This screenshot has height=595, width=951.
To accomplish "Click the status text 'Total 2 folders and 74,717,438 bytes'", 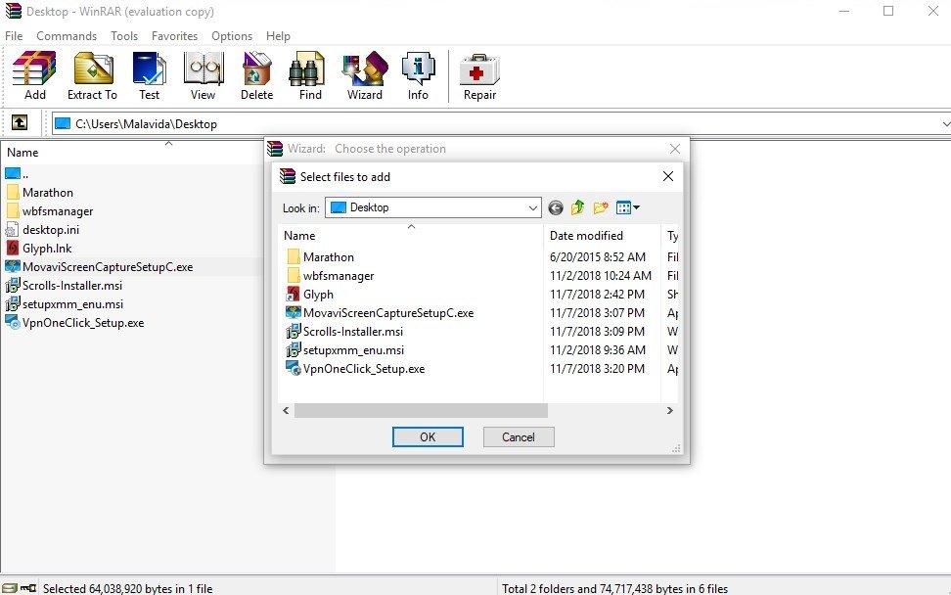I will click(615, 588).
